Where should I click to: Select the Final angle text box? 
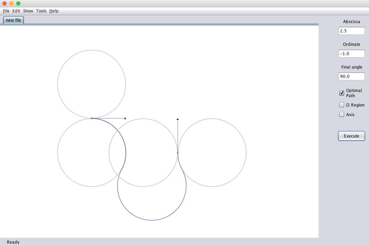click(x=351, y=76)
